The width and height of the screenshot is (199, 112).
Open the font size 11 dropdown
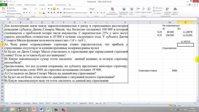(x=40, y=9)
